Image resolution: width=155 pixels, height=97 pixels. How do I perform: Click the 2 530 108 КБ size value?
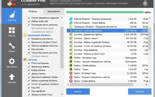[130, 34]
